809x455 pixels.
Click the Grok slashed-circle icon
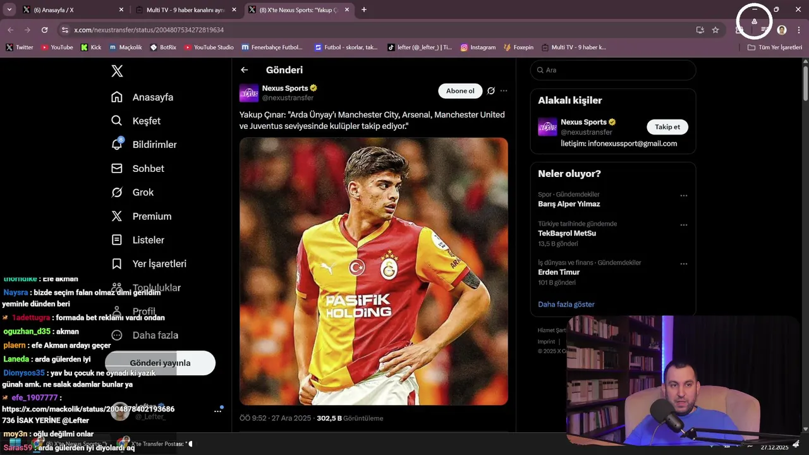coord(117,192)
